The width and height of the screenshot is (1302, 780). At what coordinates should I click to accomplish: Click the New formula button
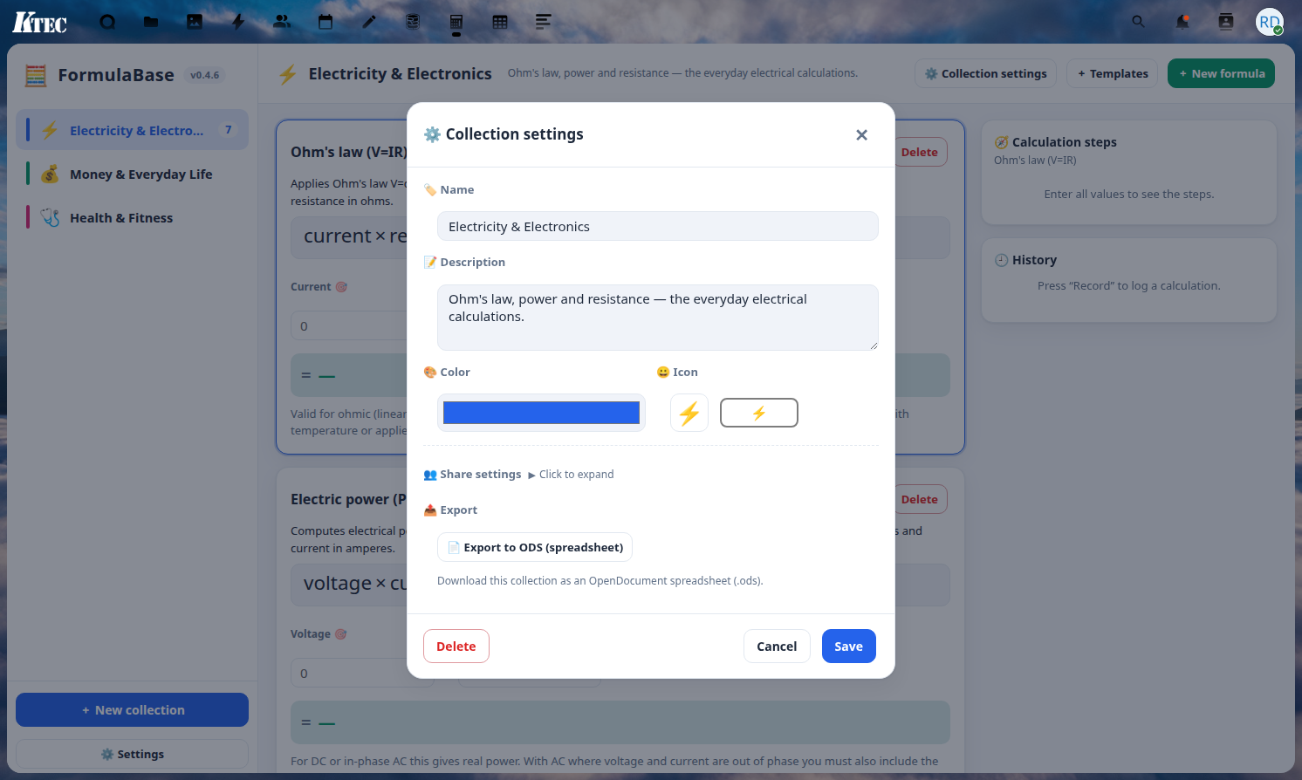[x=1222, y=73]
